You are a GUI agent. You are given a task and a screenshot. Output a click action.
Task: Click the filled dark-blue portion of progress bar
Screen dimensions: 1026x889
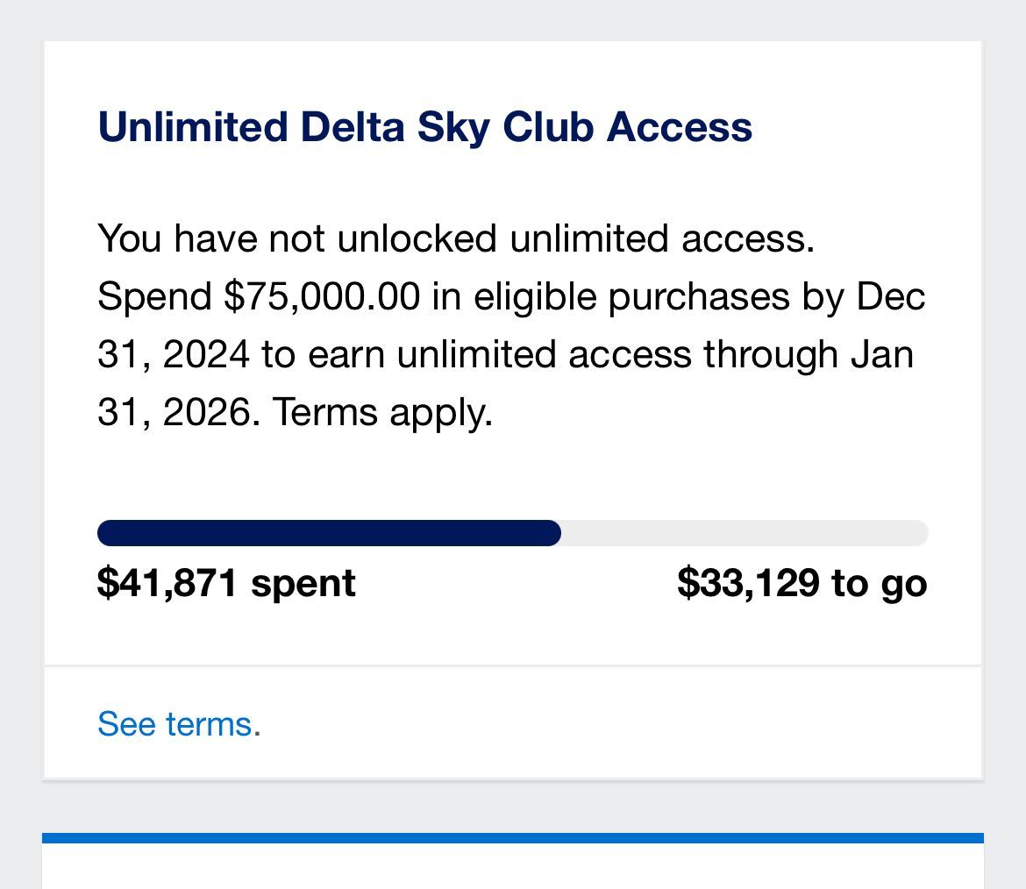pyautogui.click(x=329, y=533)
